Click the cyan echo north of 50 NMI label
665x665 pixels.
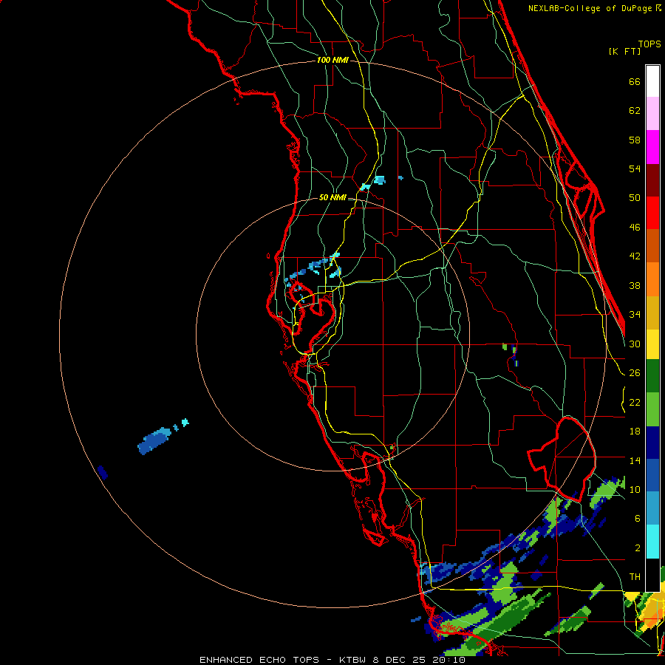click(x=379, y=180)
